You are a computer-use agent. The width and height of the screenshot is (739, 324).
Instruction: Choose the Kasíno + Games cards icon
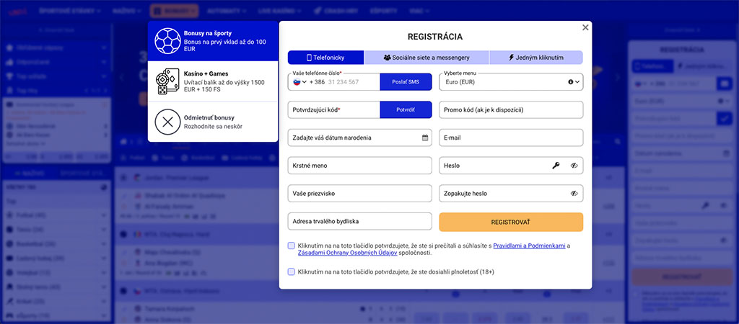pyautogui.click(x=167, y=82)
